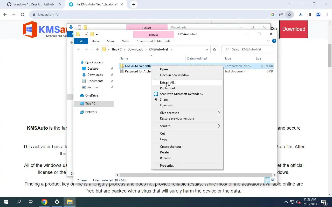The width and height of the screenshot is (332, 207).
Task: Open Desktop in navigation pane
Action: (x=93, y=68)
